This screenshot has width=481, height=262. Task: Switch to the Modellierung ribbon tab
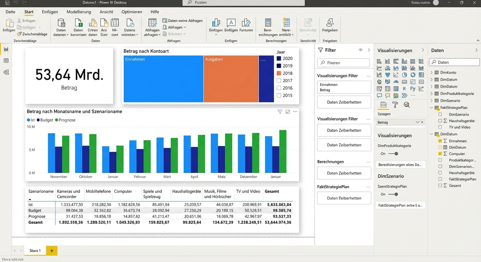[79, 12]
